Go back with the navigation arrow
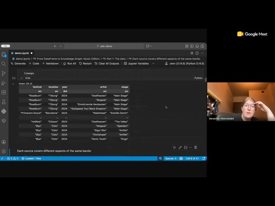This screenshot has width=275, height=206. (x=55, y=46)
